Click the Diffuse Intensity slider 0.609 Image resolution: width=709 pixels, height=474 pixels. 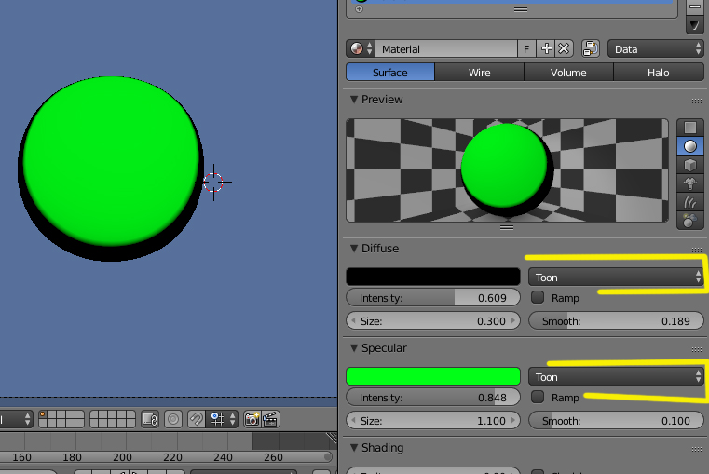tap(433, 298)
